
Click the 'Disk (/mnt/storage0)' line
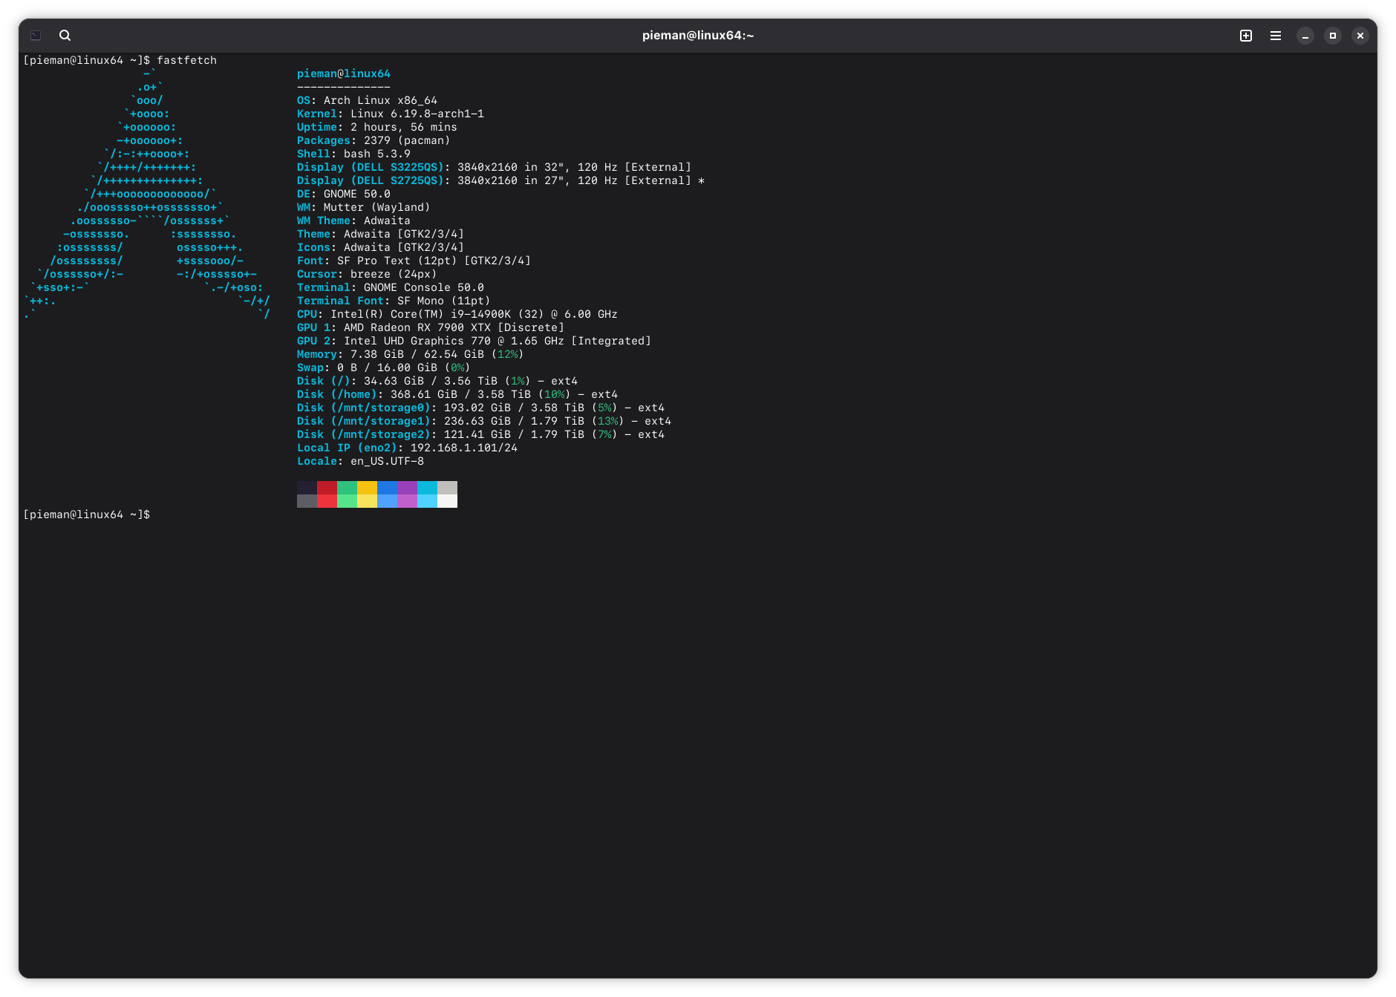pos(481,408)
